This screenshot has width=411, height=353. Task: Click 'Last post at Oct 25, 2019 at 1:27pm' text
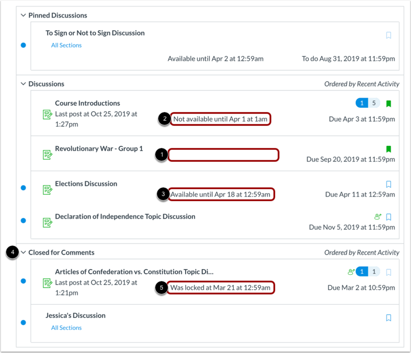[x=96, y=119]
